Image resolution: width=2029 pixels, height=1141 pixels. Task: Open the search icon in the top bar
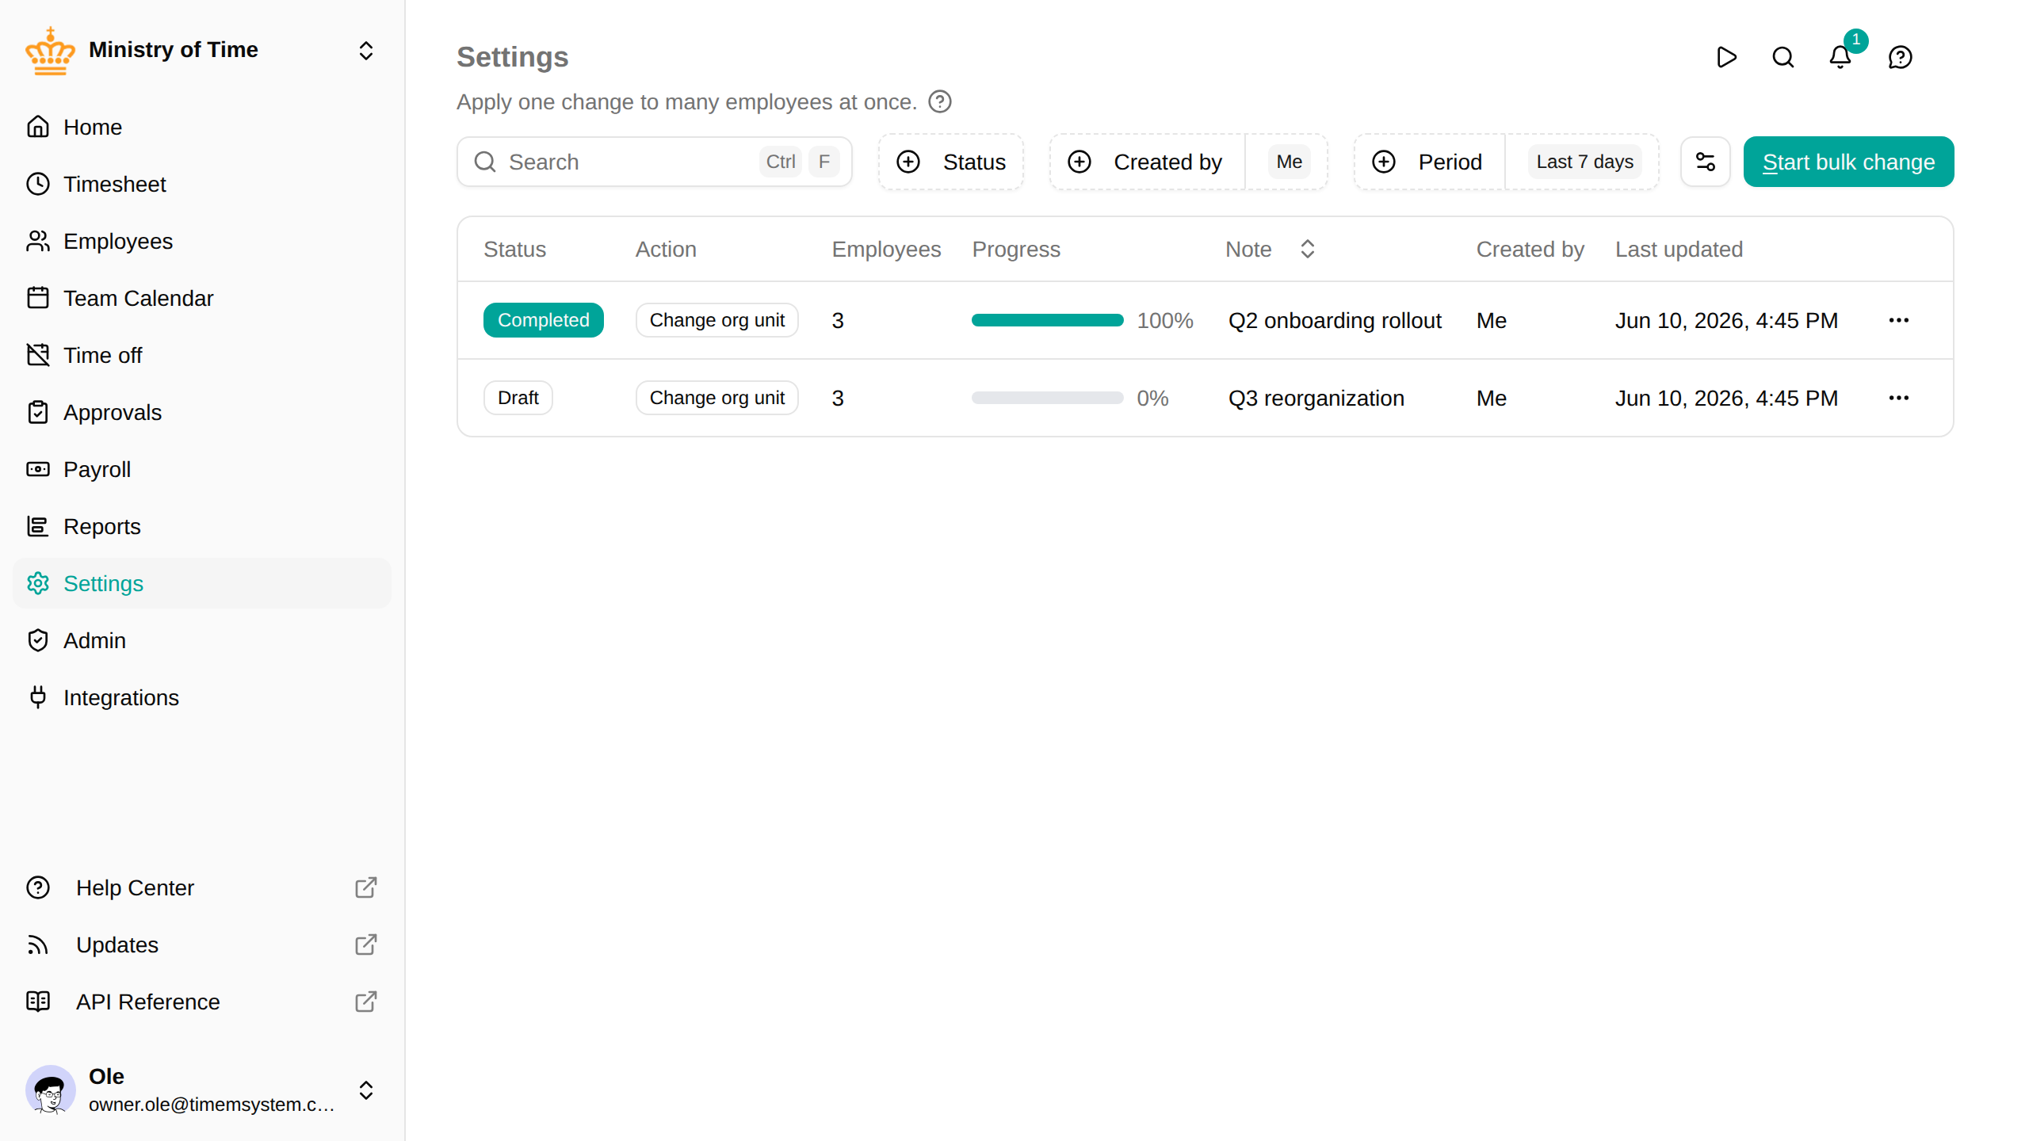click(1783, 57)
